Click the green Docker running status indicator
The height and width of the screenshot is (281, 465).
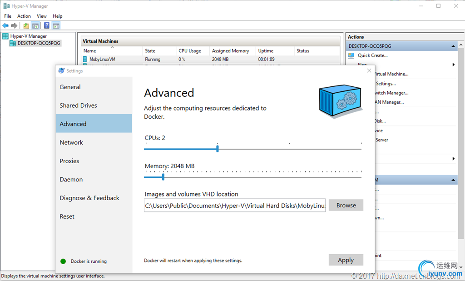point(63,261)
